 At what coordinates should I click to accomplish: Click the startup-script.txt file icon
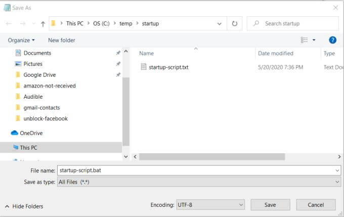[x=144, y=67]
